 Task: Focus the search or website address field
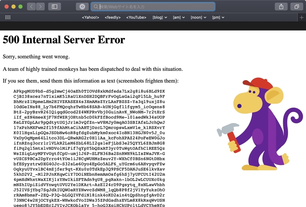point(153,7)
